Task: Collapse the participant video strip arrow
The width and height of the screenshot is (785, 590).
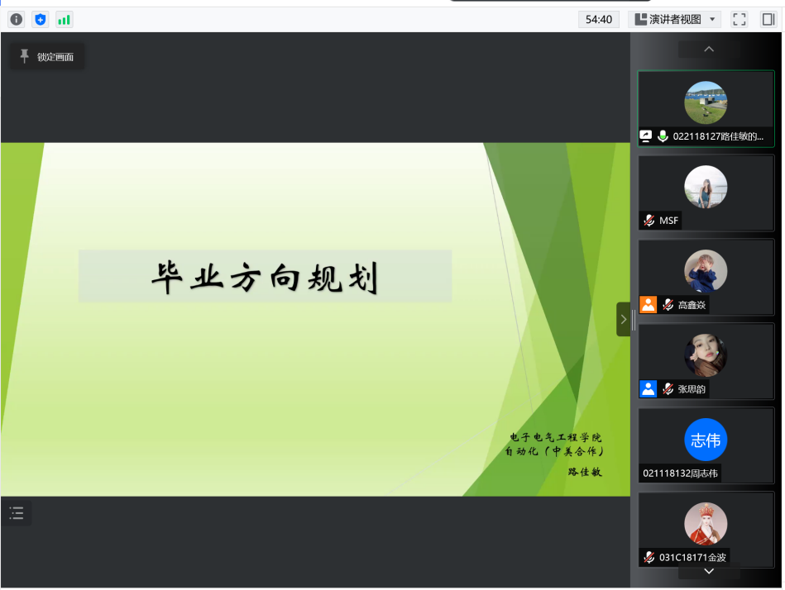Action: point(623,319)
